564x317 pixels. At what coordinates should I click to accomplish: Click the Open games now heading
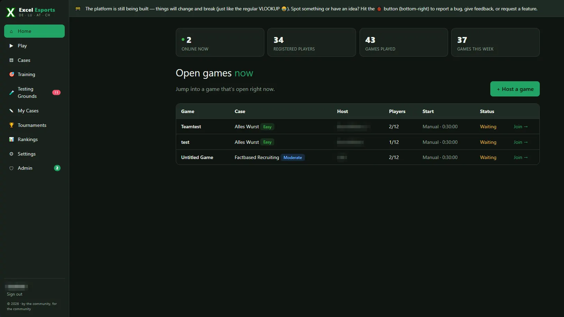214,73
